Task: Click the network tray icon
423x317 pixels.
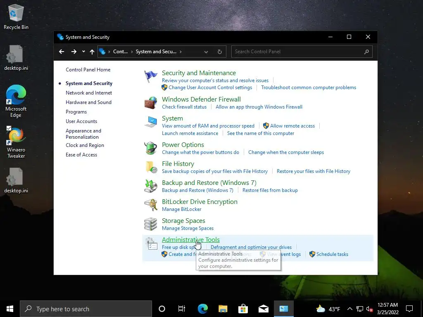Action: click(360, 309)
